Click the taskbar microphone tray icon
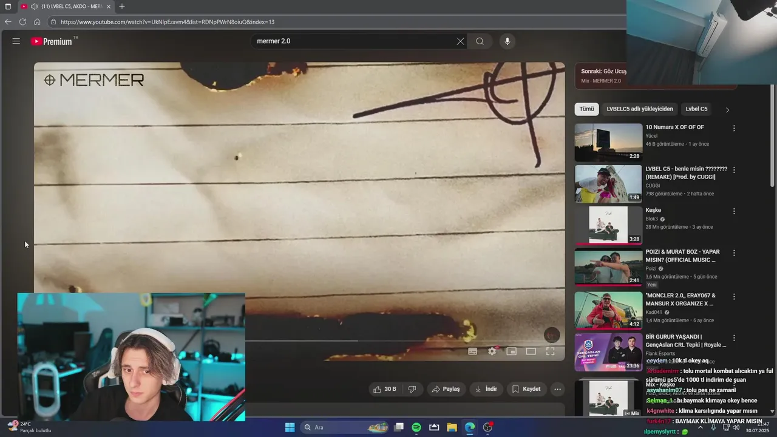This screenshot has height=437, width=777. pos(713,427)
